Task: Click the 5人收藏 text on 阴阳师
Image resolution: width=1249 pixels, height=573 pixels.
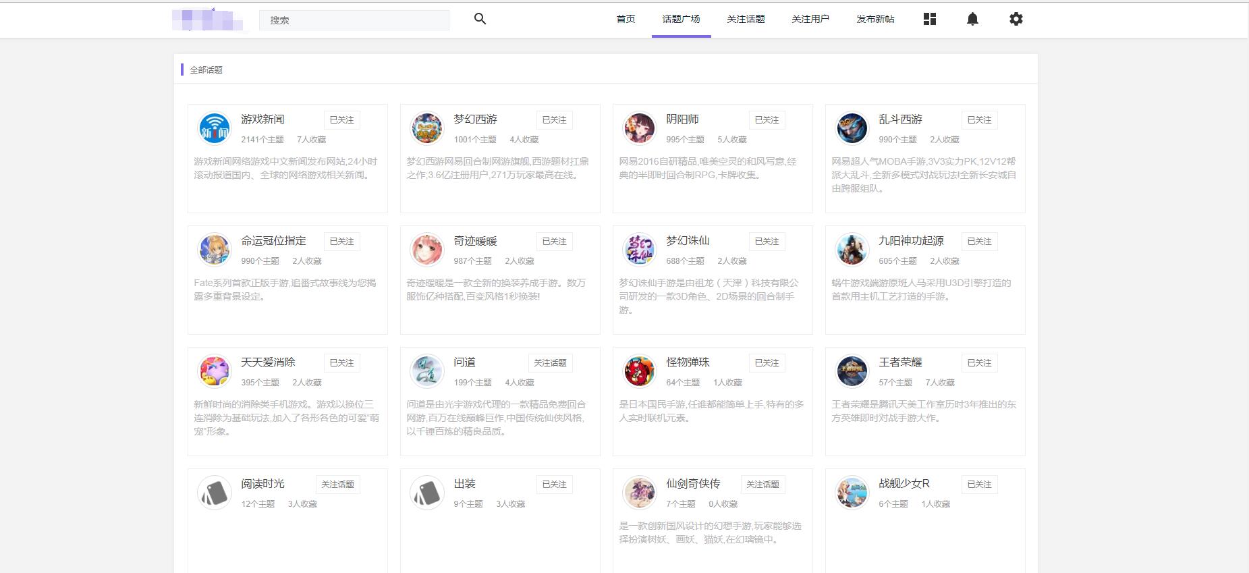Action: click(x=732, y=140)
